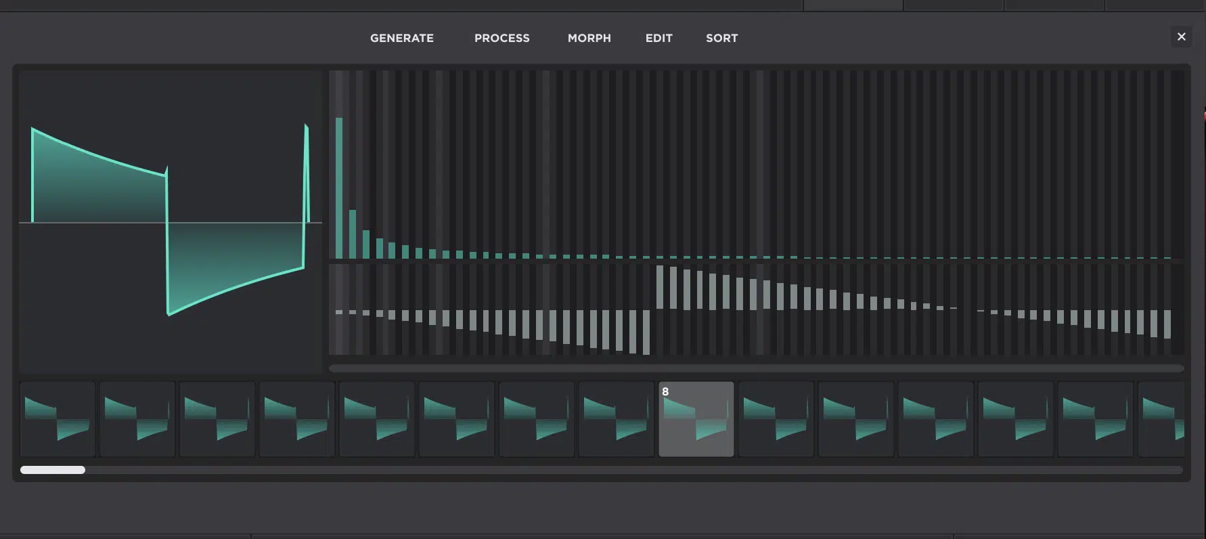Select the frame thumbnail just before frame 8
The image size is (1206, 539).
coord(617,419)
